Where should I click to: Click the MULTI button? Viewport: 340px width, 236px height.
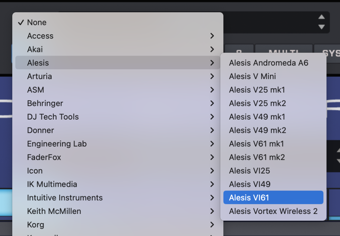[x=283, y=53]
